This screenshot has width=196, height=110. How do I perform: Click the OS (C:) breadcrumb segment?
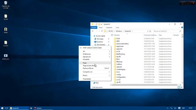coord(111,31)
